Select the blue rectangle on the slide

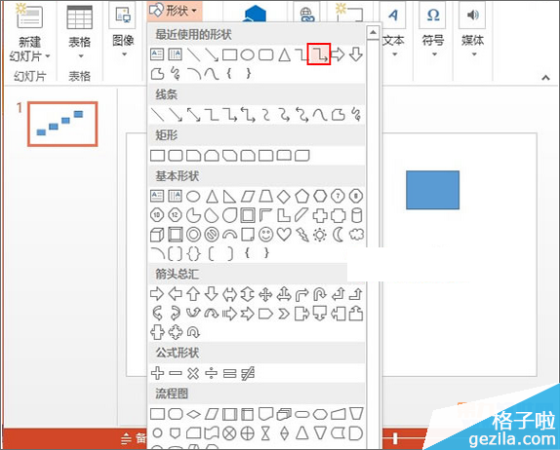pos(432,190)
